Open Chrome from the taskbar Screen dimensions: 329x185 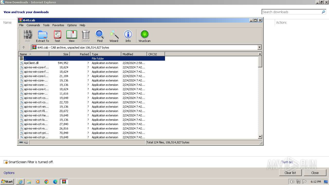[x=47, y=182]
